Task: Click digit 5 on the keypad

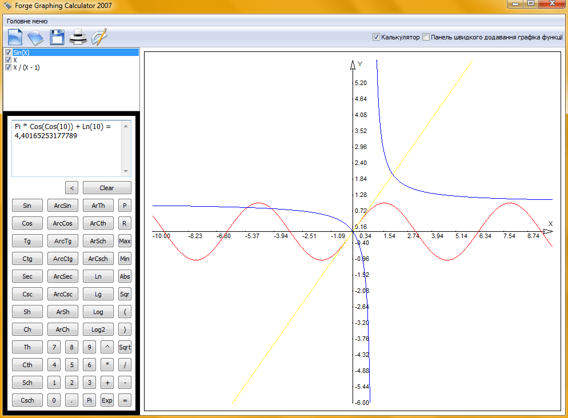Action: (x=72, y=365)
